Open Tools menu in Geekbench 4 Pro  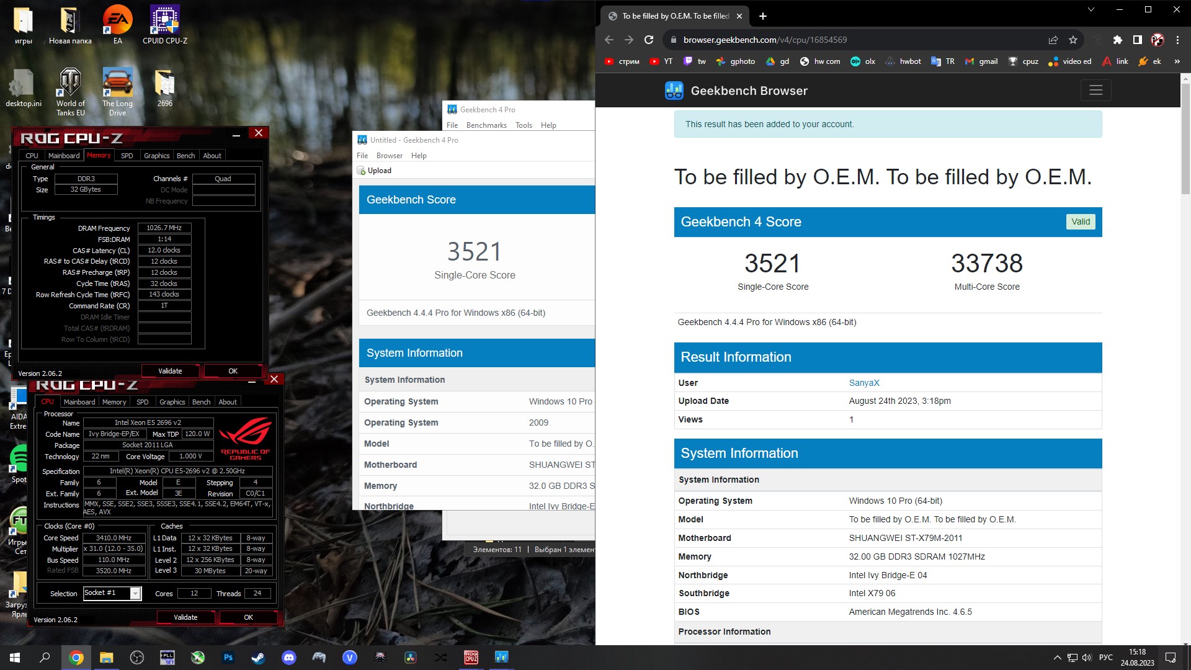coord(524,125)
